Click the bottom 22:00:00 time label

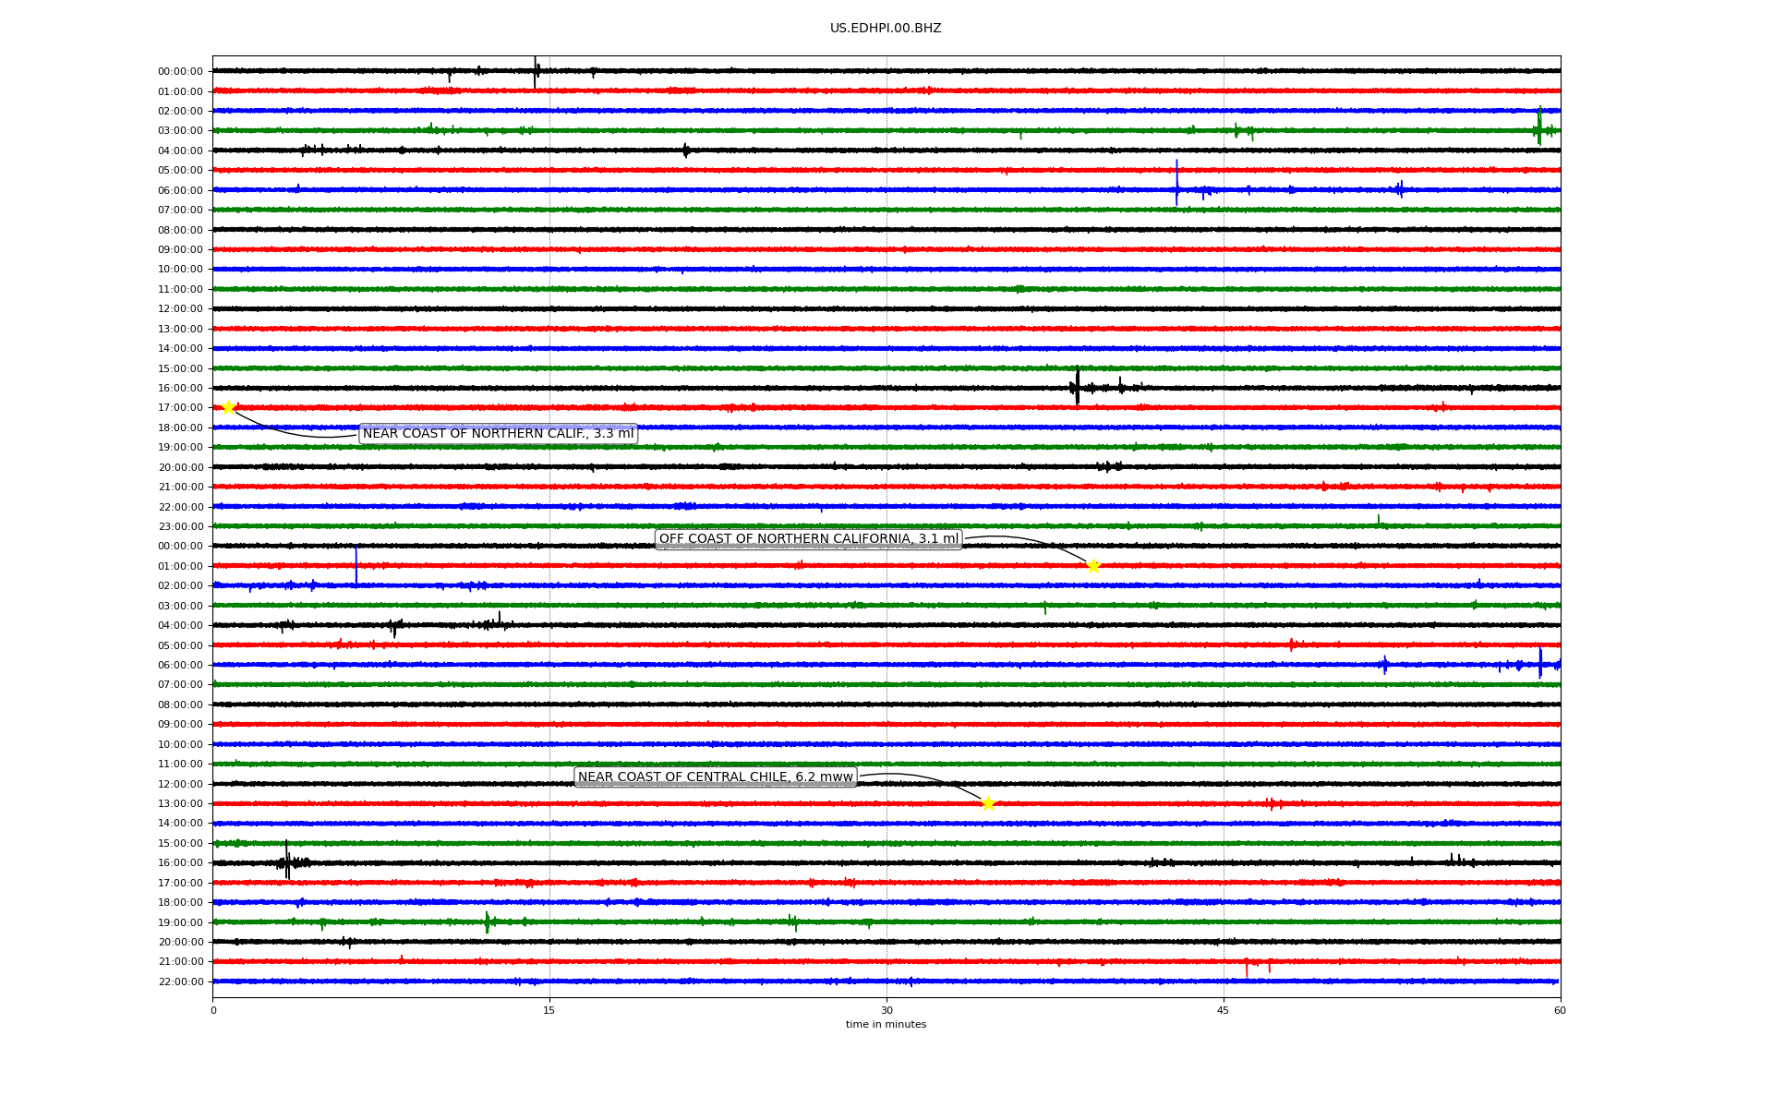pos(180,982)
